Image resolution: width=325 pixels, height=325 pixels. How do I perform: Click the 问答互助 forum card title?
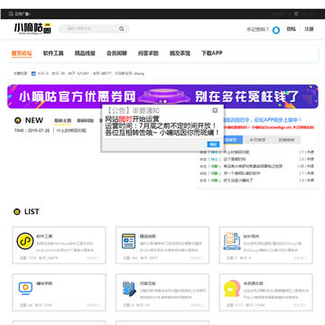[x=148, y=283]
